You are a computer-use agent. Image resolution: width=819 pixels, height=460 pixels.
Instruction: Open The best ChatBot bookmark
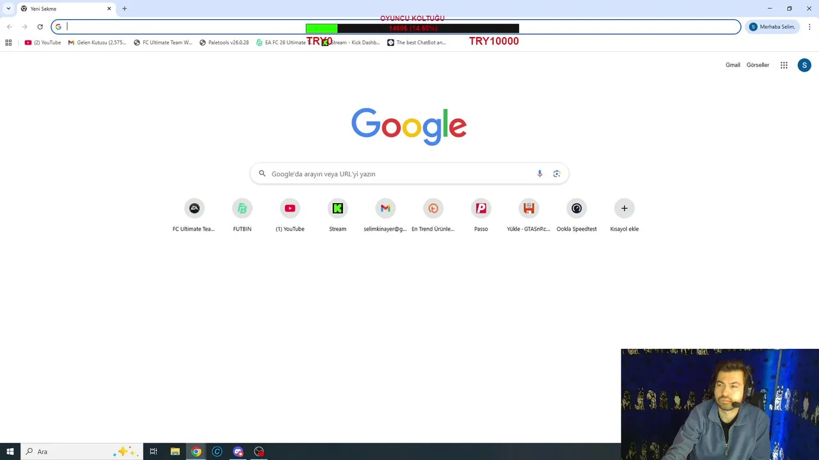pos(417,43)
